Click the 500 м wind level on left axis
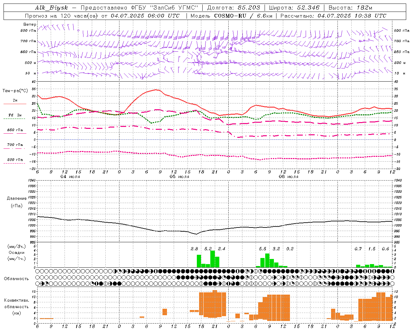Screen dimensions: 411x329 tap(31, 63)
